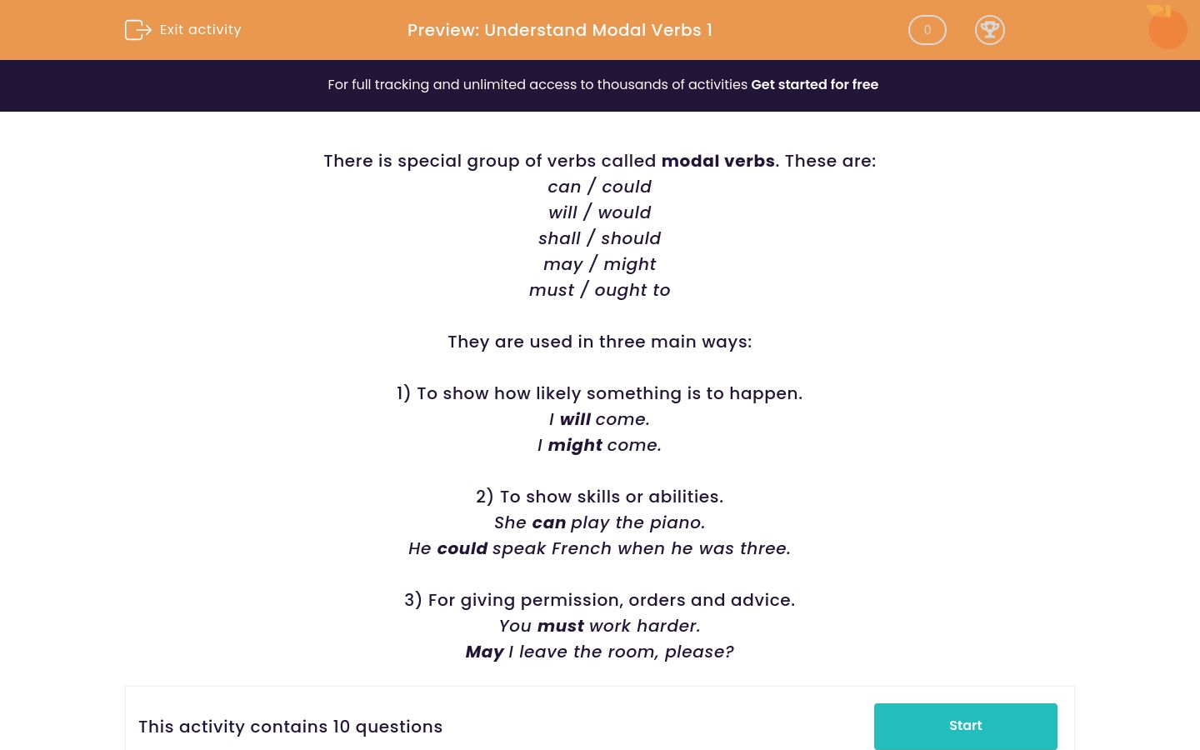Click the can / could line
Viewport: 1200px width, 750px height.
pyautogui.click(x=599, y=187)
